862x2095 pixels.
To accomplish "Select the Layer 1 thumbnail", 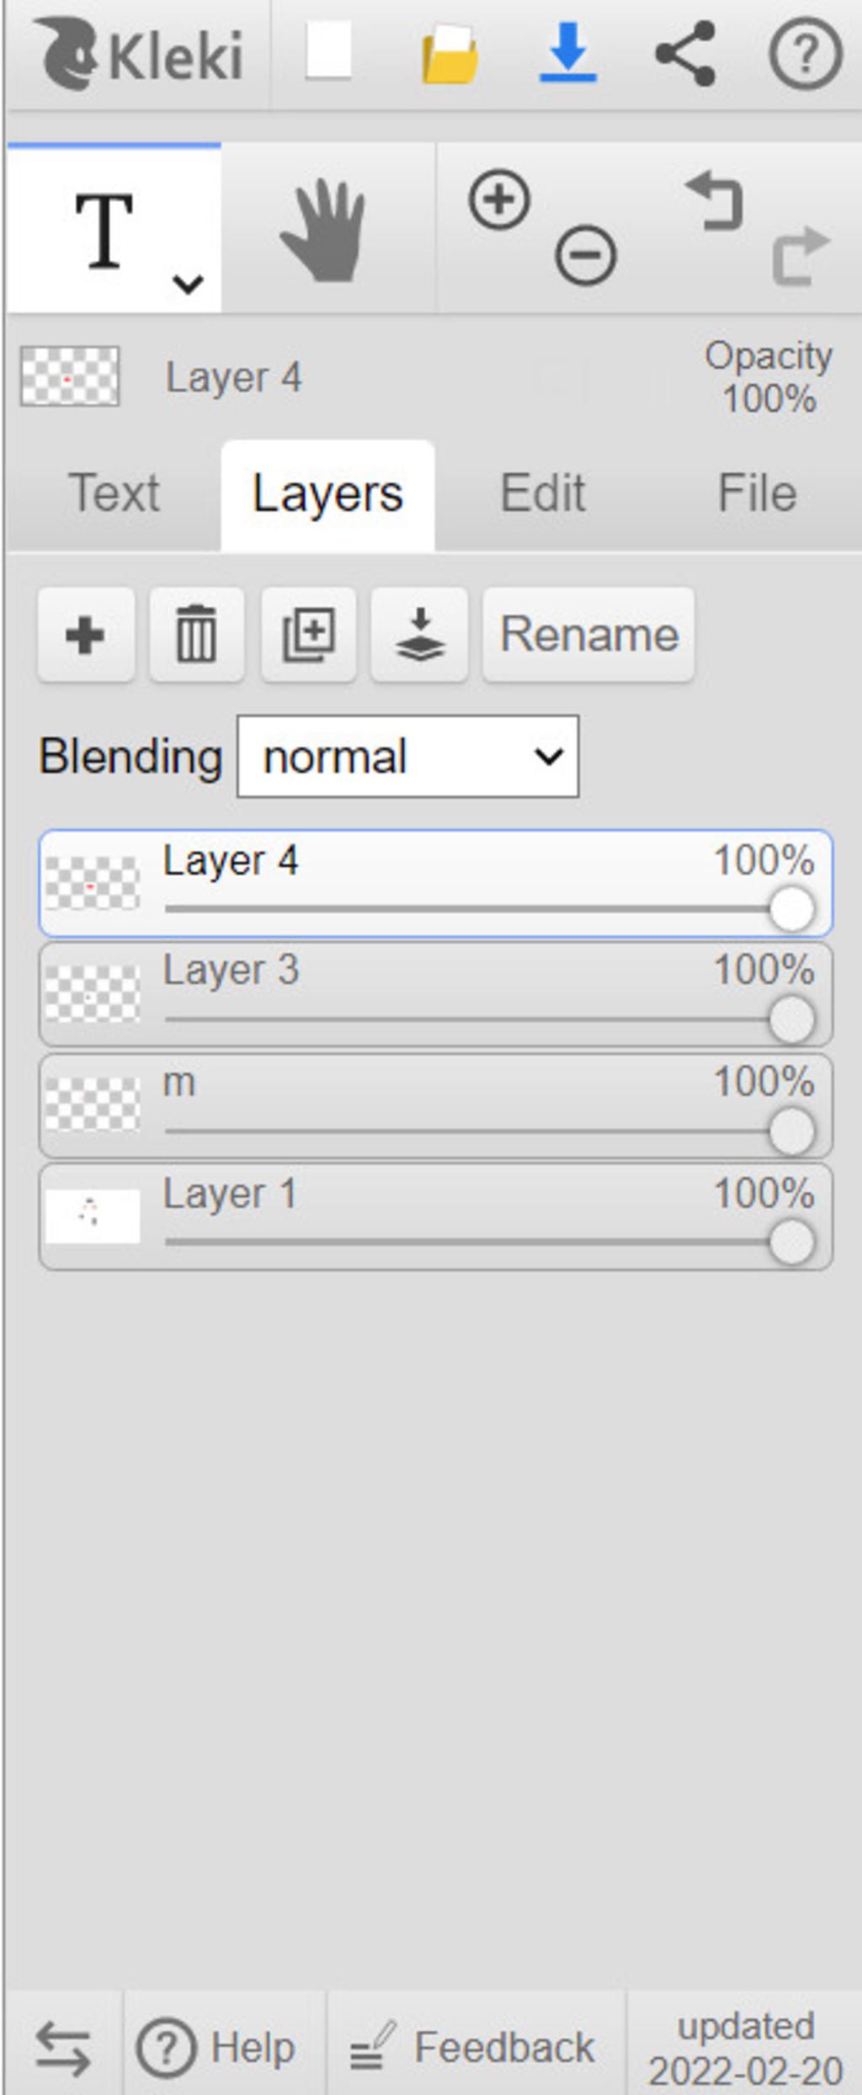I will pyautogui.click(x=92, y=1215).
